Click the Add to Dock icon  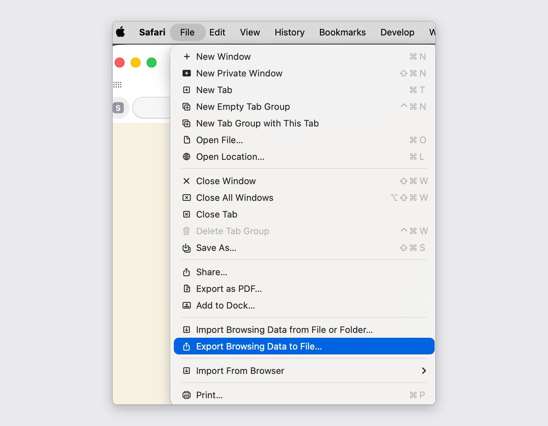187,305
